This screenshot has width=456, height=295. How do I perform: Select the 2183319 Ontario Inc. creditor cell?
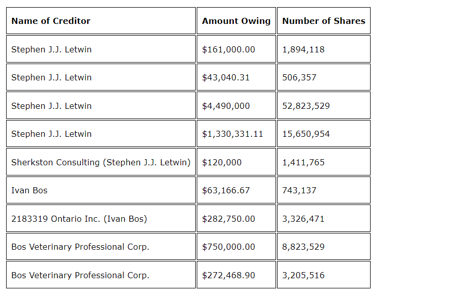click(79, 219)
